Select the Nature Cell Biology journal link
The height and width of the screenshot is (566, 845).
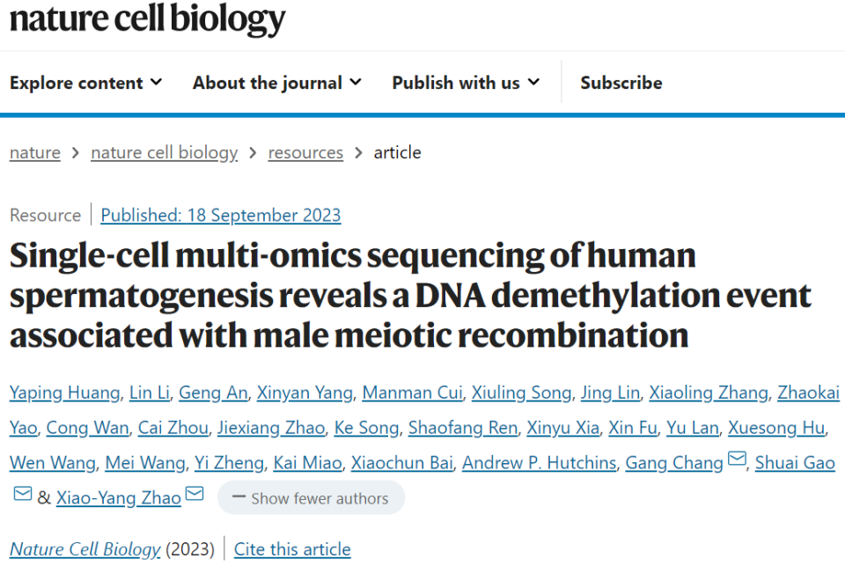click(x=85, y=549)
